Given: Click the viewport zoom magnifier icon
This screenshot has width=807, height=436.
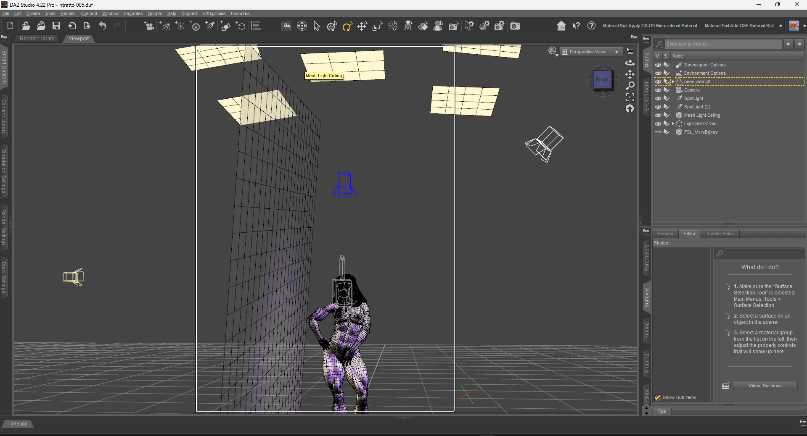Looking at the screenshot, I should click(x=630, y=86).
